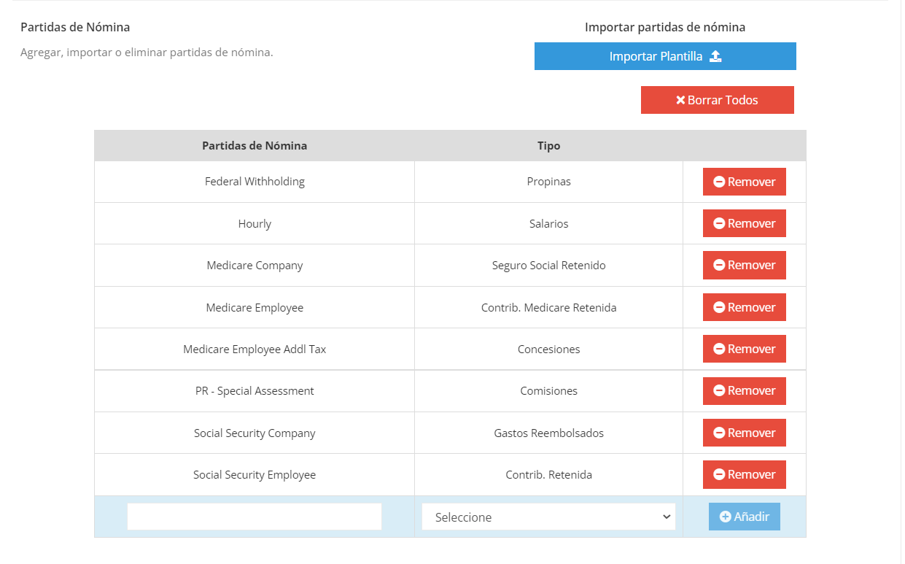The width and height of the screenshot is (905, 564).
Task: Remove the Hourly payroll item
Action: [745, 223]
